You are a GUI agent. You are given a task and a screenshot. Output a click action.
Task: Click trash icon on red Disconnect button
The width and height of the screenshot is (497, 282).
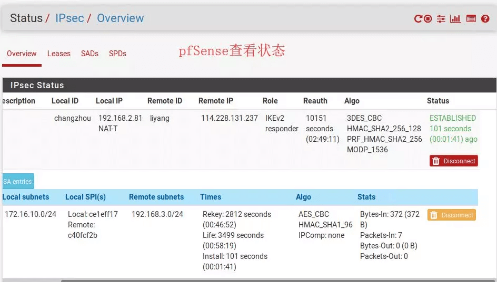click(436, 161)
